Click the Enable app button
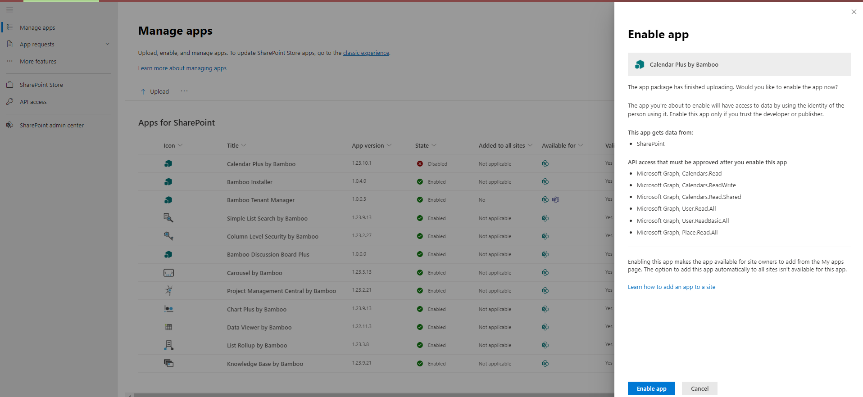The width and height of the screenshot is (863, 397). [651, 388]
